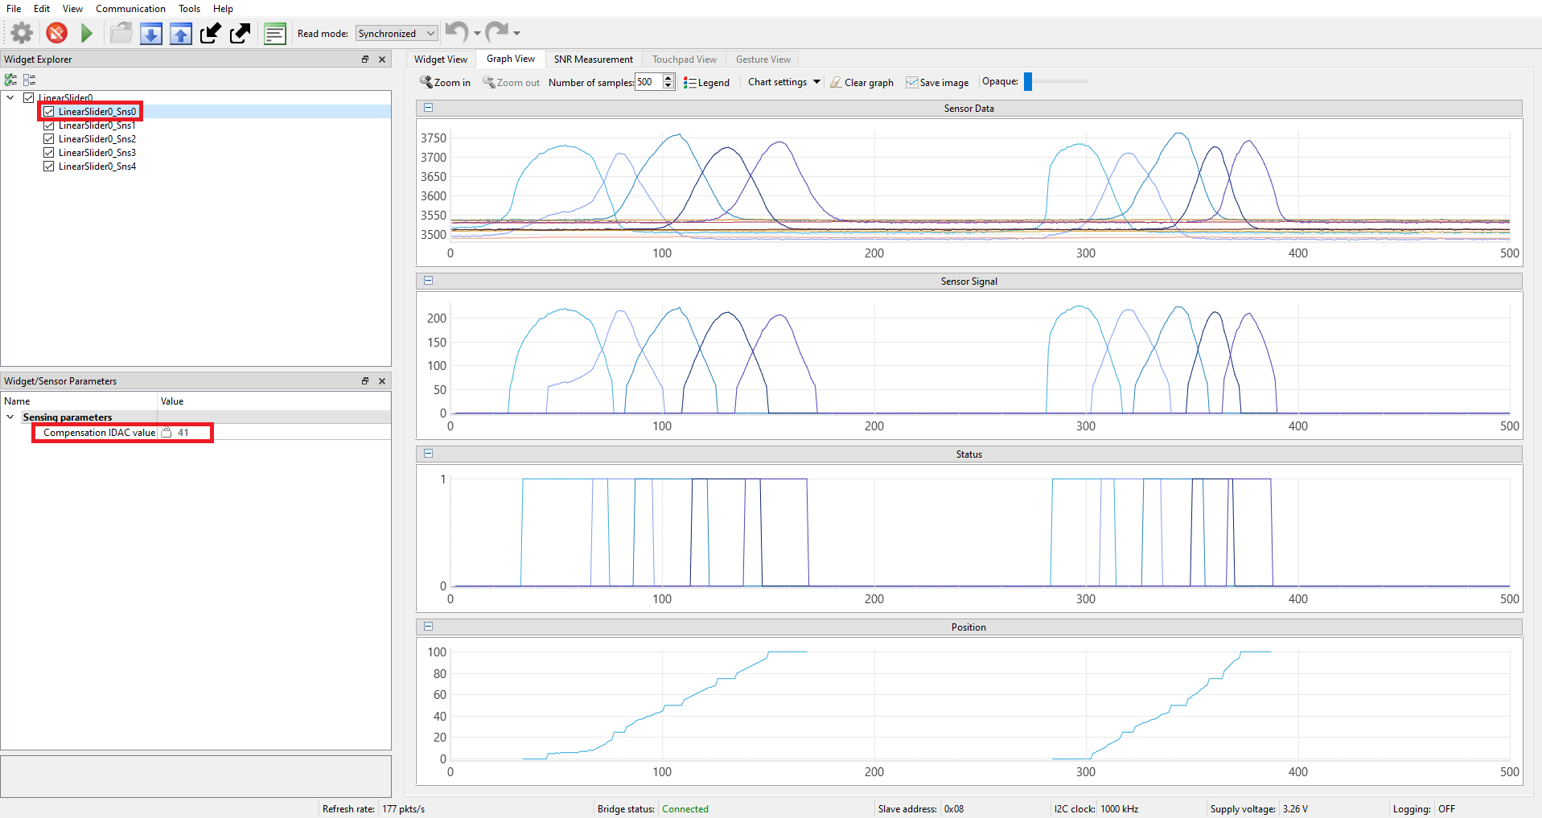Screen dimensions: 1542x818
Task: Open the File menu
Action: pos(14,9)
